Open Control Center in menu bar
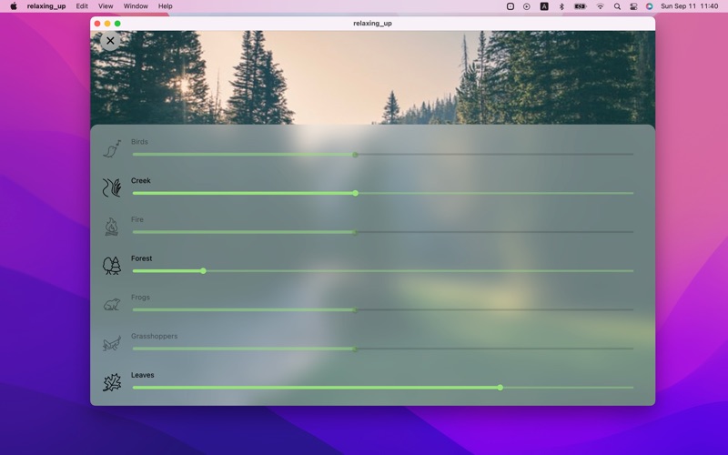 tap(633, 6)
